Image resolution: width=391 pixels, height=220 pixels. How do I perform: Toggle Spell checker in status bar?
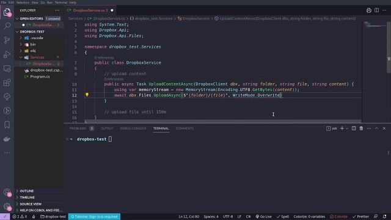pos(283,216)
